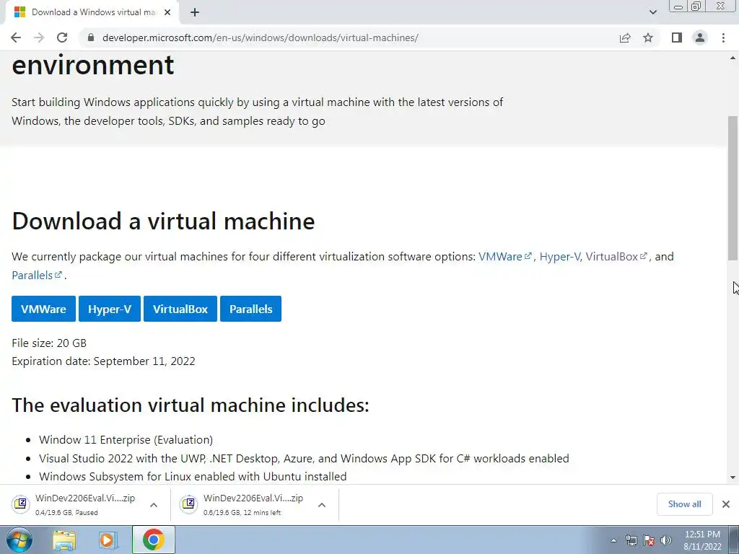Open Windows Explorer from taskbar
The image size is (739, 554).
click(x=64, y=540)
